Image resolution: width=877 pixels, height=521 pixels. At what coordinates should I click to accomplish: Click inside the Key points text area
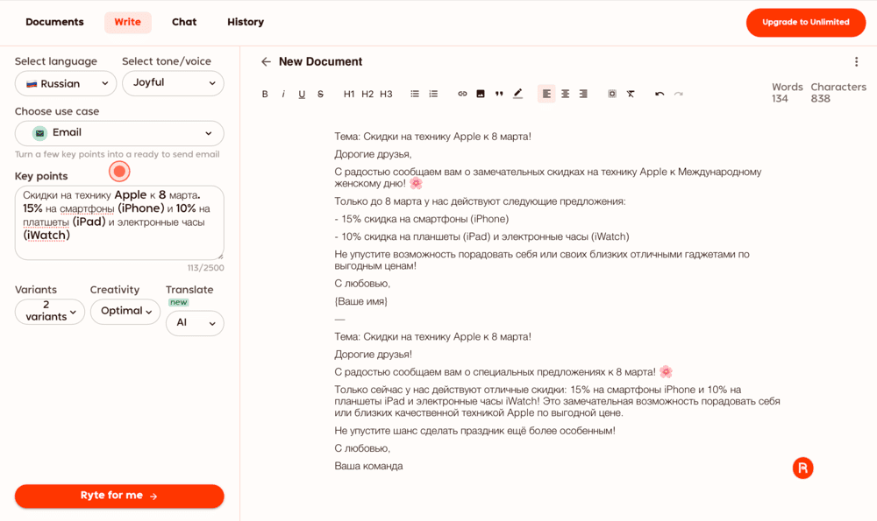tap(119, 222)
